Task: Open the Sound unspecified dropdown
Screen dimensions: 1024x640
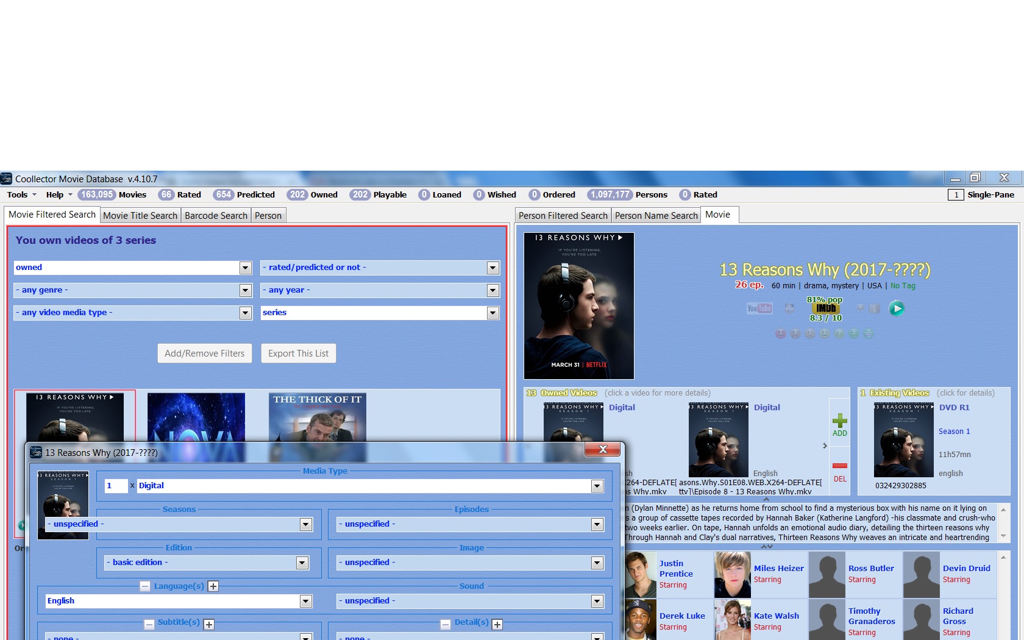Action: (x=597, y=601)
